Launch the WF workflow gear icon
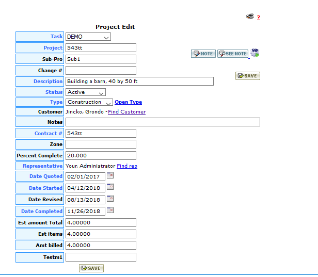 tap(255, 53)
